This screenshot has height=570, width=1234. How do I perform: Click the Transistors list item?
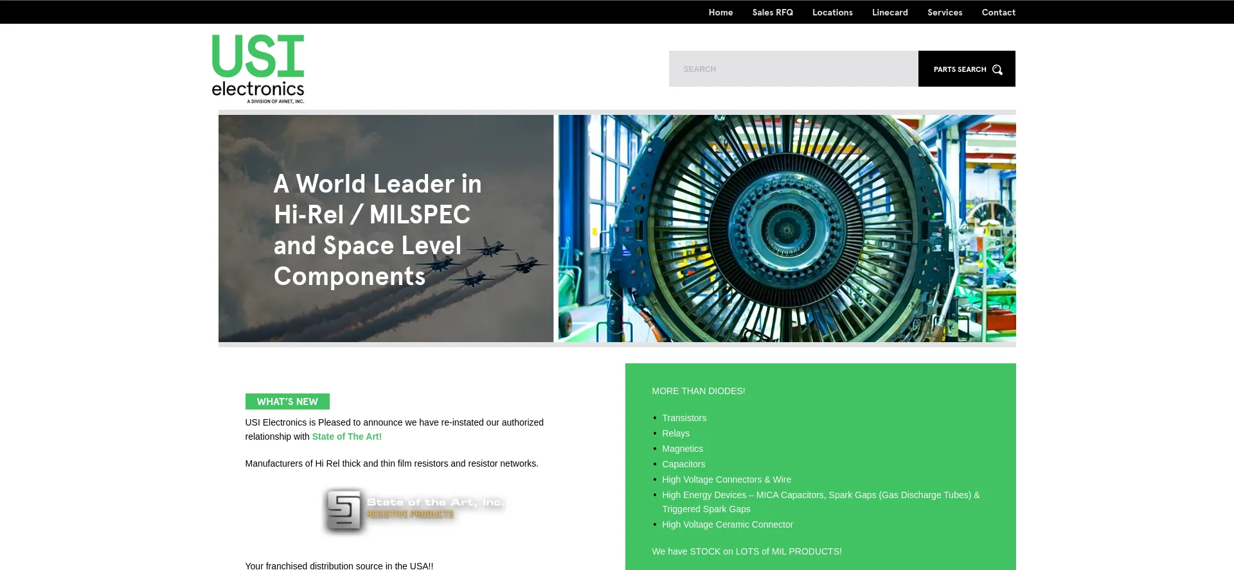(684, 418)
